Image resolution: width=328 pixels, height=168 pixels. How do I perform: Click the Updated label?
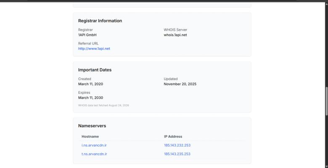point(171,79)
